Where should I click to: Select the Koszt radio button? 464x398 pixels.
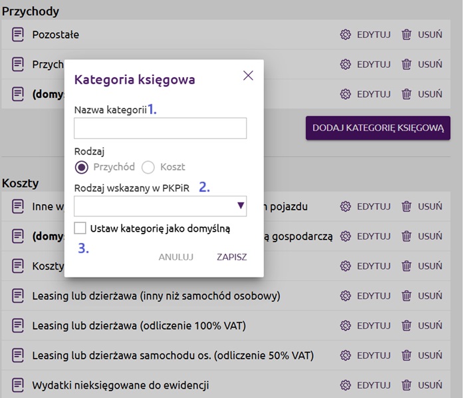click(148, 167)
